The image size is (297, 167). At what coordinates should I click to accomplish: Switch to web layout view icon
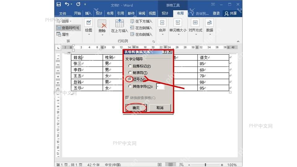(181, 165)
